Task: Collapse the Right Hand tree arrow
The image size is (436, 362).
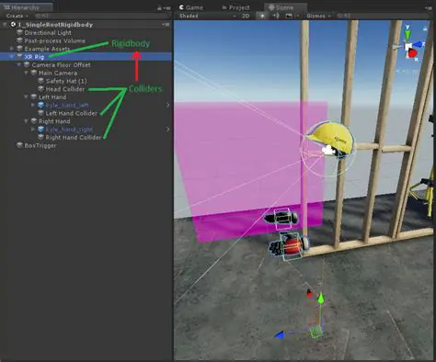Action: tap(26, 121)
